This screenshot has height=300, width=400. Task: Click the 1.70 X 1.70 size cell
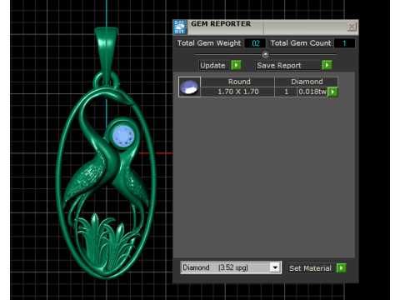237,92
